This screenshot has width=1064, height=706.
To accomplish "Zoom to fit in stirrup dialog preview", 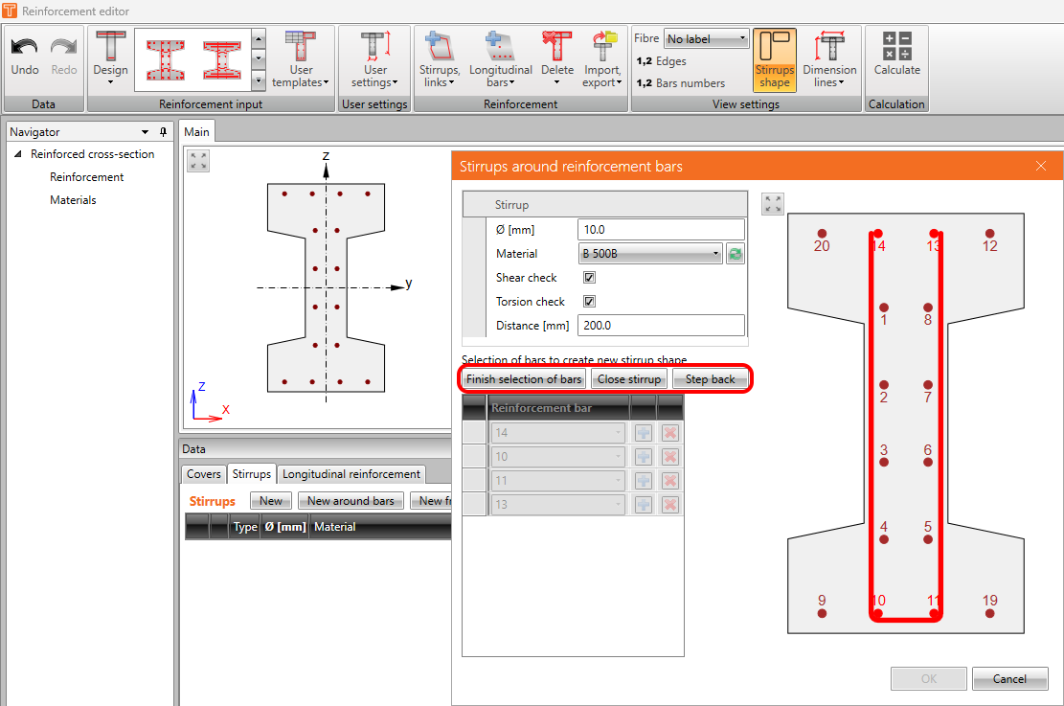I will (773, 203).
